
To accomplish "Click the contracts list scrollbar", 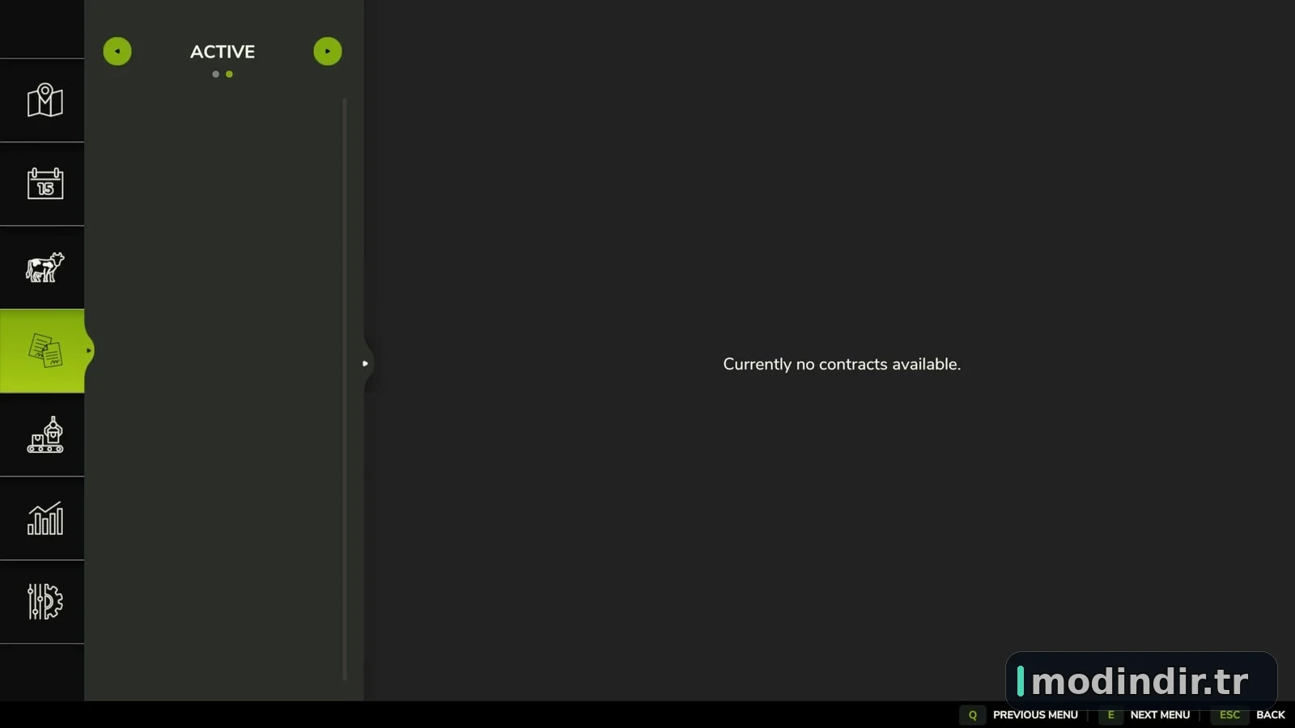I will [x=345, y=388].
